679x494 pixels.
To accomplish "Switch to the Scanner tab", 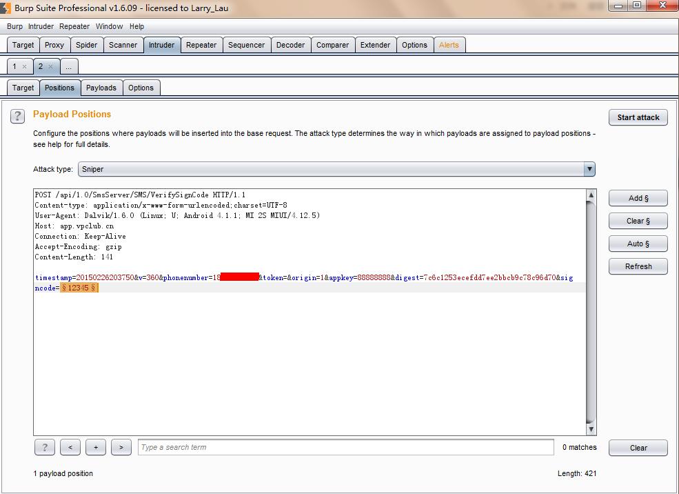I will click(x=123, y=45).
